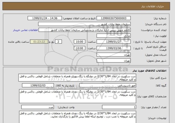Select the goods group field امور تاسیساتی
Screen dimensions: 175x123
coord(108,86)
